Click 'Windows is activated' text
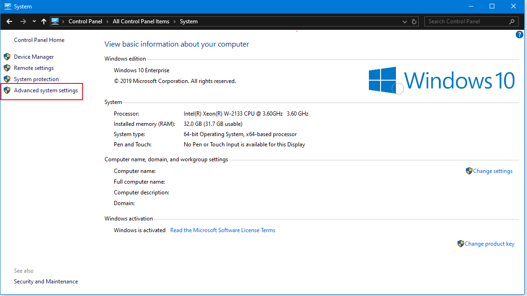527x296 pixels. 139,230
